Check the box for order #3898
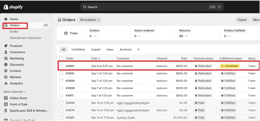Screen dimensions: 260x121 click(x=61, y=103)
